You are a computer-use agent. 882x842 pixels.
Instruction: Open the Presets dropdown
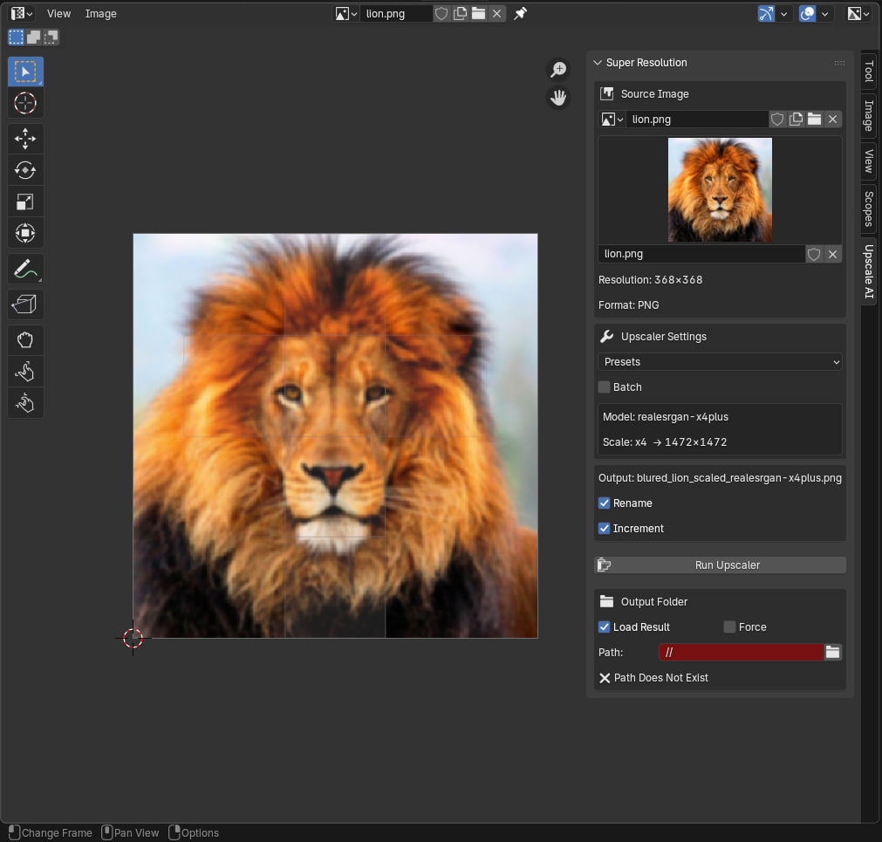[720, 361]
